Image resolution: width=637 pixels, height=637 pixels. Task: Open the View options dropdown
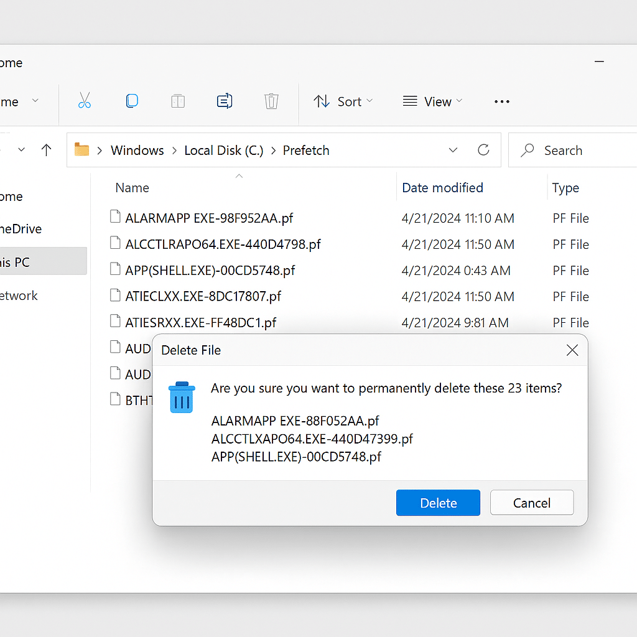click(x=433, y=101)
